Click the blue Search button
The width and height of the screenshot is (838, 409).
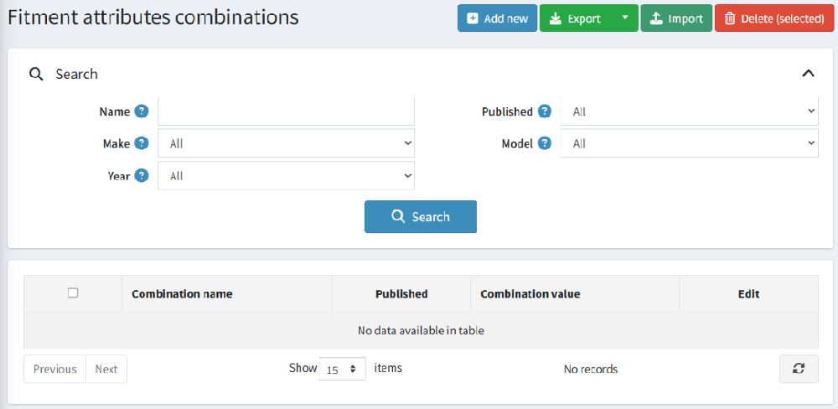coord(421,216)
